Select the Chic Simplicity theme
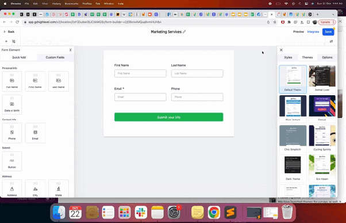Image resolution: width=346 pixels, height=223 pixels. (293, 139)
